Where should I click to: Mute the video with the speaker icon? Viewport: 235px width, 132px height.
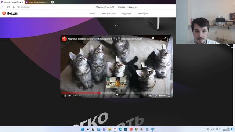(x=70, y=96)
